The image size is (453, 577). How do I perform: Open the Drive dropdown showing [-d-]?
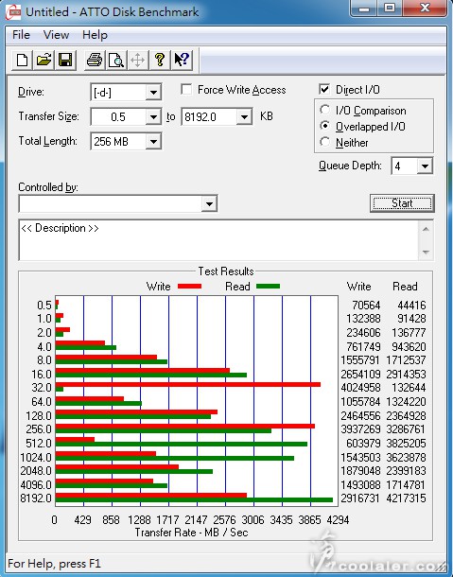tap(153, 92)
